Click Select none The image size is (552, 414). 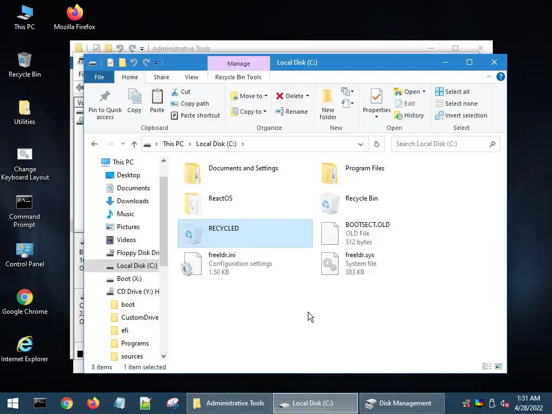pyautogui.click(x=457, y=103)
